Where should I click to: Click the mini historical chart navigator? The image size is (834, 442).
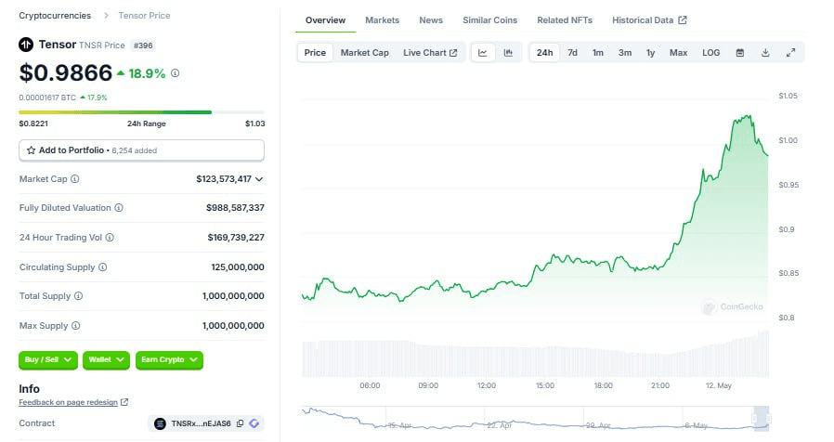(535, 418)
